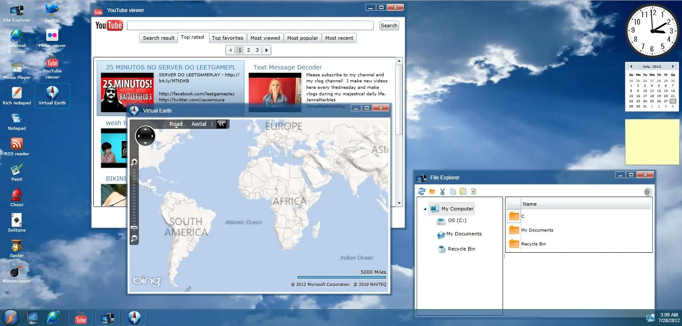
Task: Go to page 3 of YouTube results
Action: click(257, 50)
